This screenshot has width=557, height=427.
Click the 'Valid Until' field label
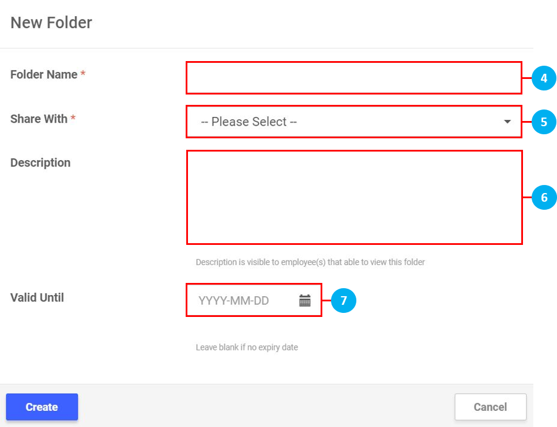click(x=37, y=297)
